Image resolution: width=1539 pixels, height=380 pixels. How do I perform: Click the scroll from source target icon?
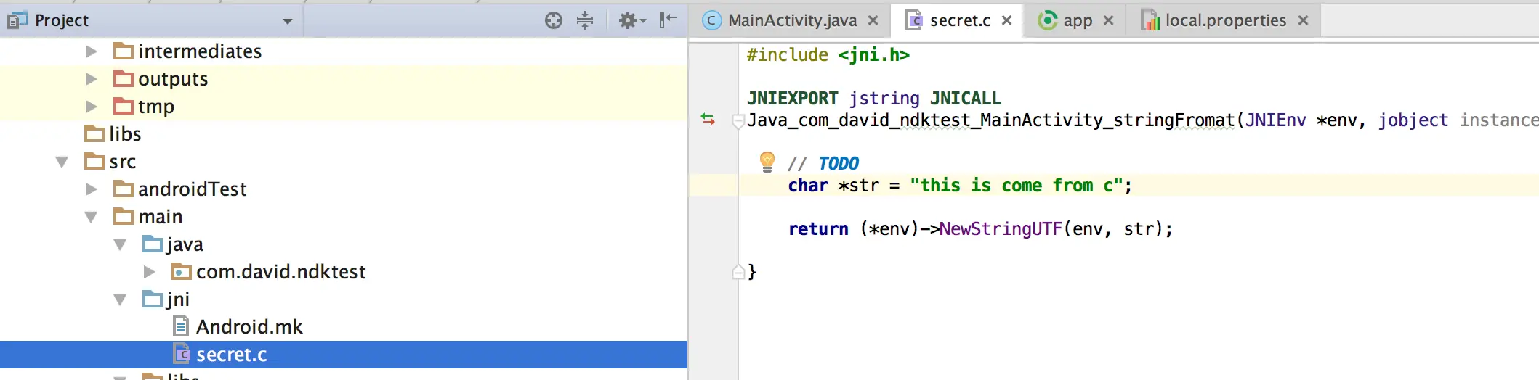click(554, 20)
